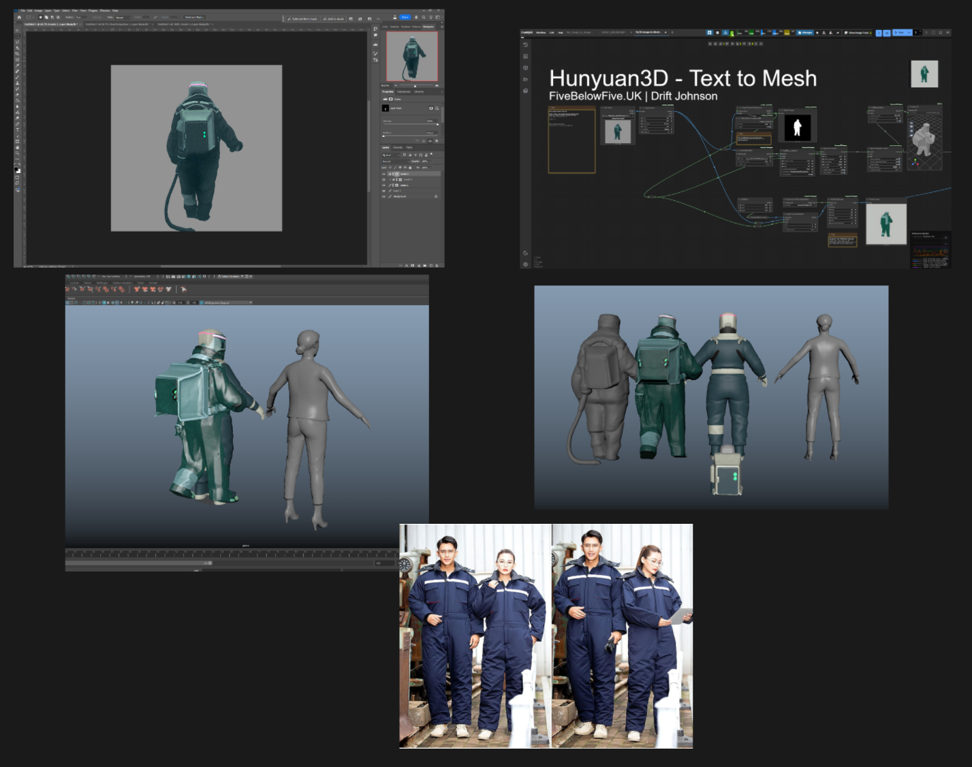Select the Pen tool in Photoshop
972x767 pixels.
pos(18,124)
